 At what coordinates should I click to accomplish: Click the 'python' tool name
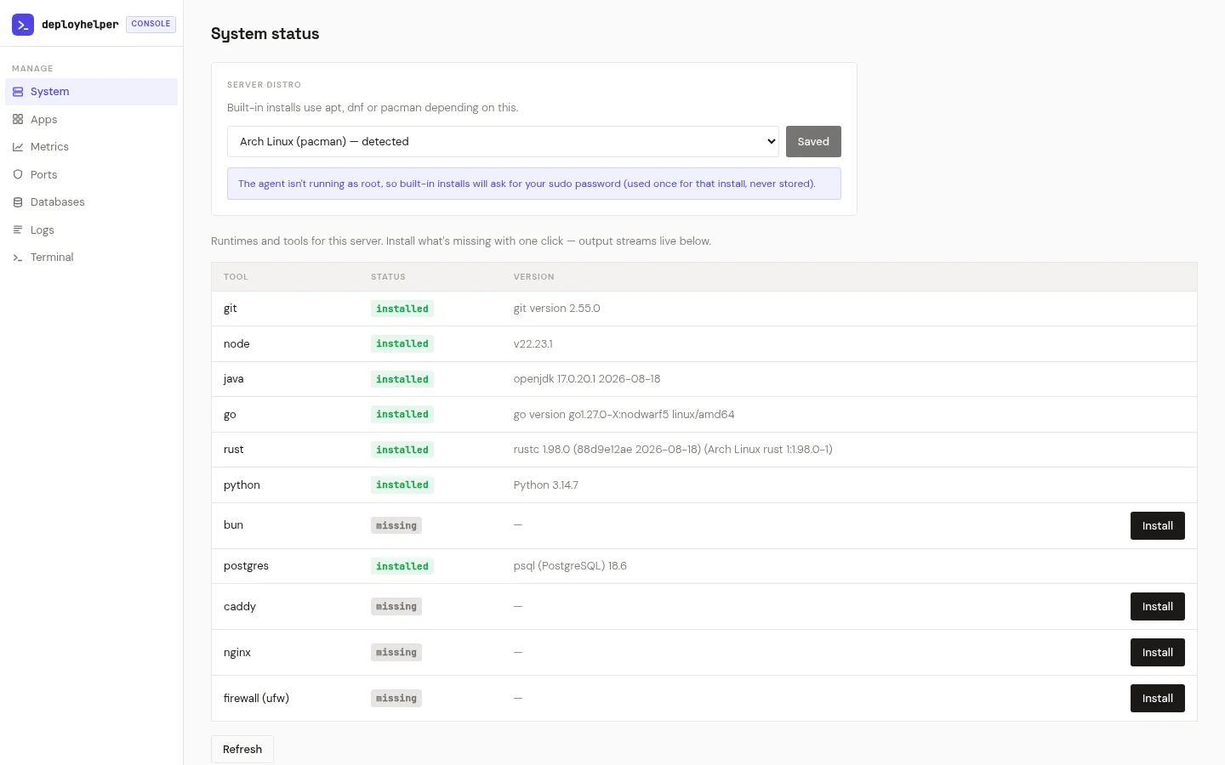[x=242, y=485]
